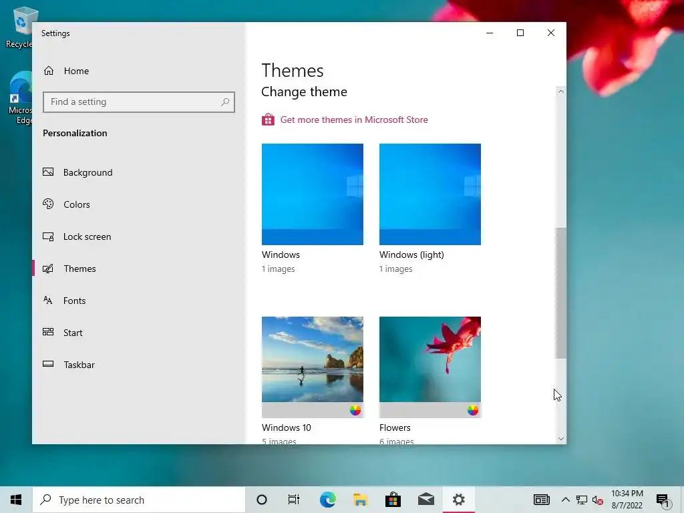Click color wheel badge on Windows 10 theme

tap(355, 410)
